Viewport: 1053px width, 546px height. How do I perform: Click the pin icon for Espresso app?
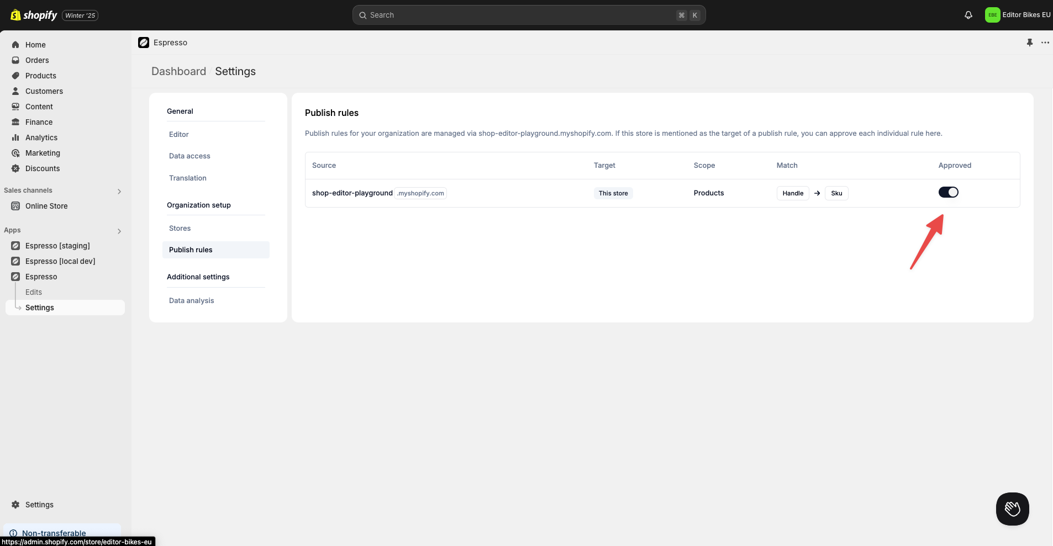pos(1029,43)
